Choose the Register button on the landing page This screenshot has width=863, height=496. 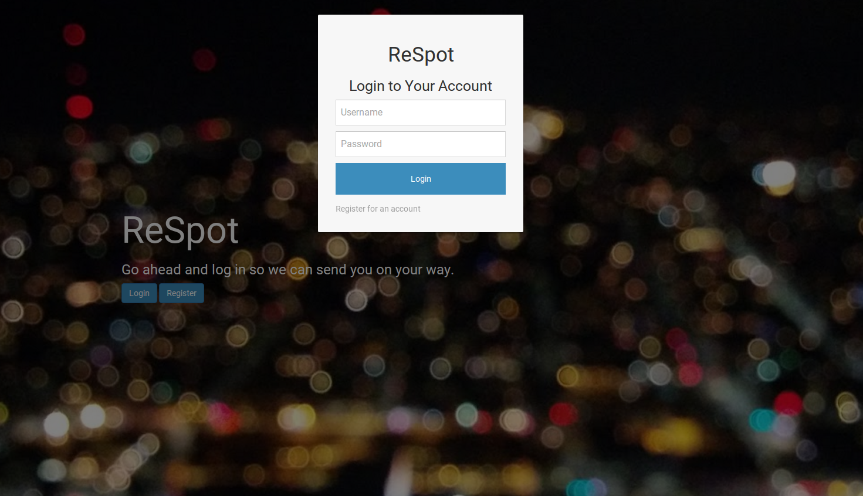[x=181, y=293]
